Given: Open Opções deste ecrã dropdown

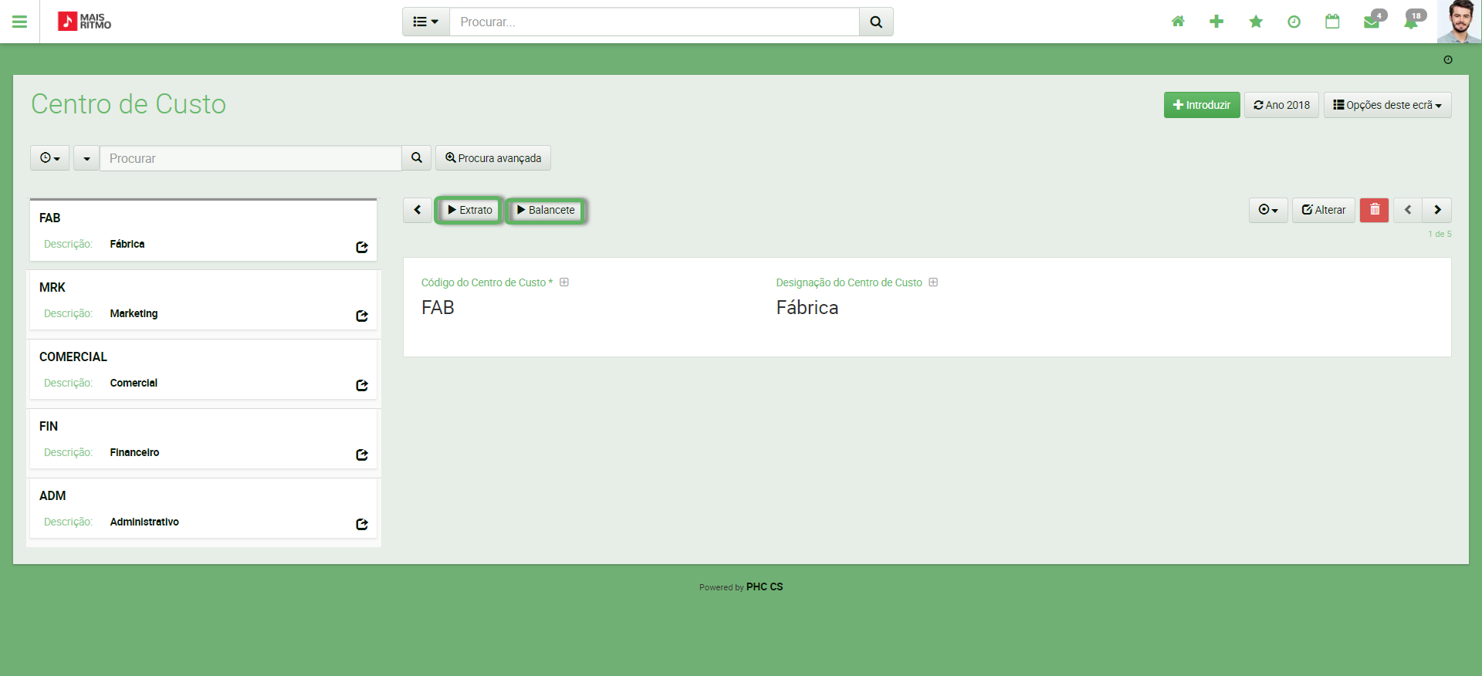Looking at the screenshot, I should (x=1387, y=105).
